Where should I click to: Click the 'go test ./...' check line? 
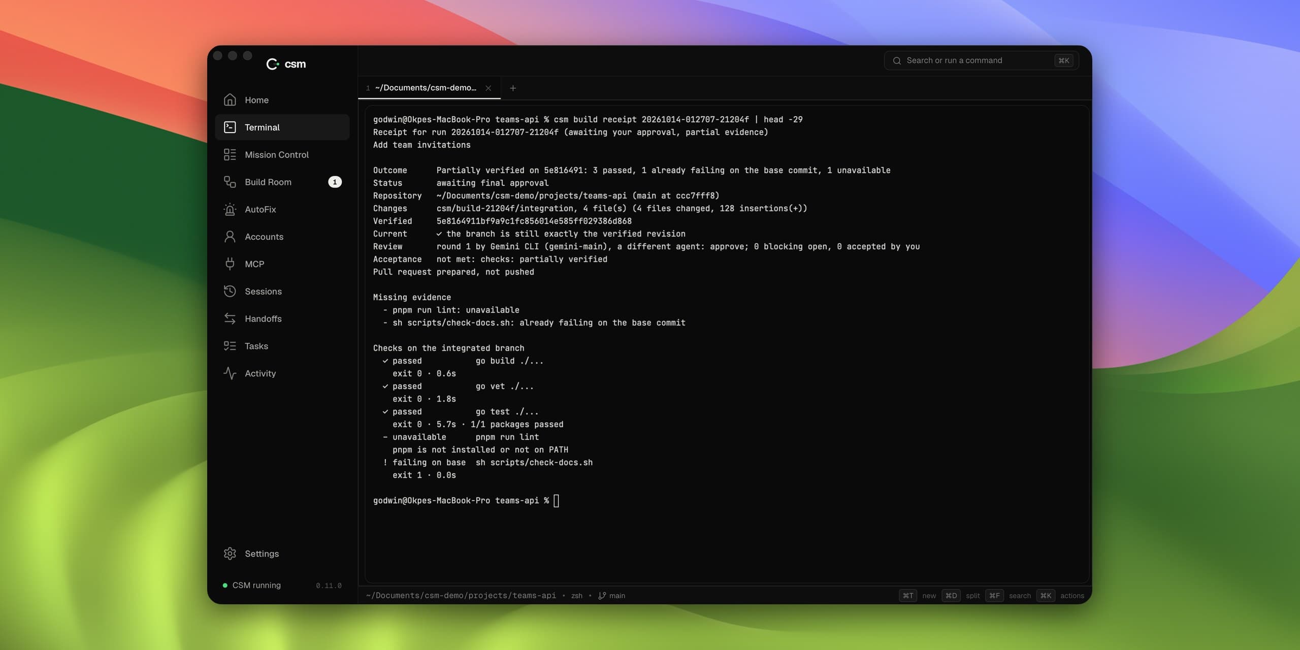coord(507,412)
